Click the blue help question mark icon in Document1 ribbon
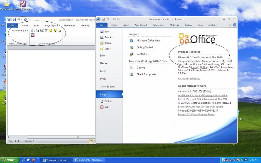The width and height of the screenshot is (261, 163). pos(234,25)
